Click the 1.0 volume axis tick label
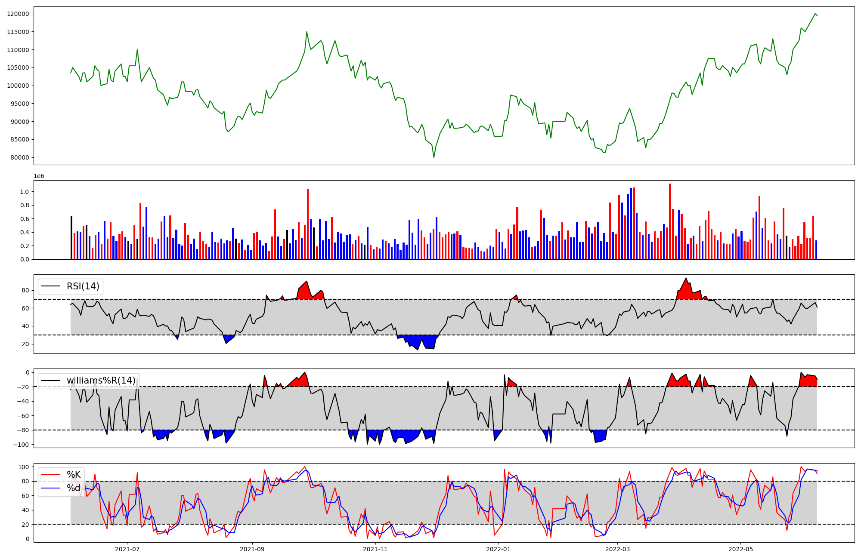Screen dimensions: 861x559 click(25, 192)
